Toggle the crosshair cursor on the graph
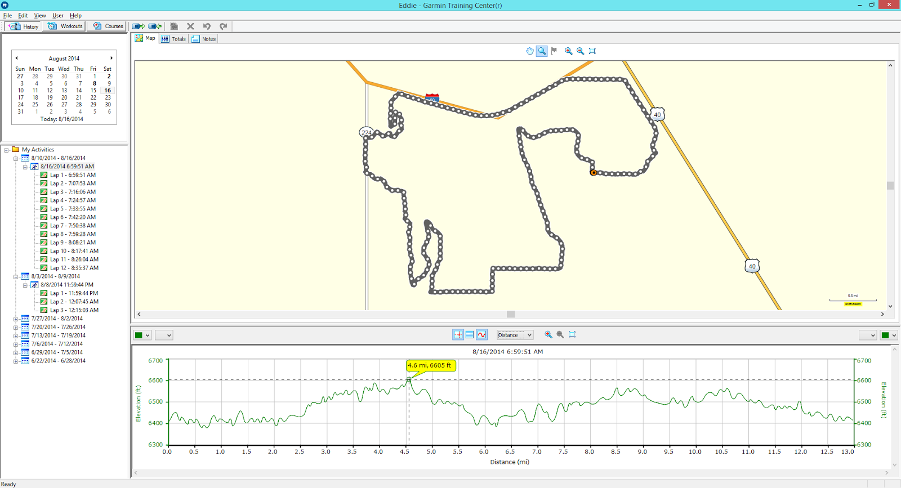The image size is (901, 488). click(x=458, y=334)
